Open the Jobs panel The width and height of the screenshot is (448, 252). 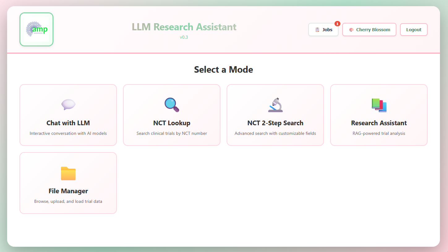click(323, 29)
